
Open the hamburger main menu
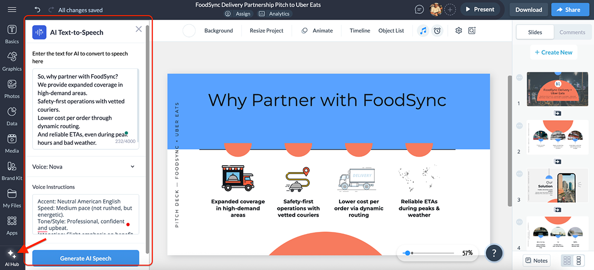(12, 9)
